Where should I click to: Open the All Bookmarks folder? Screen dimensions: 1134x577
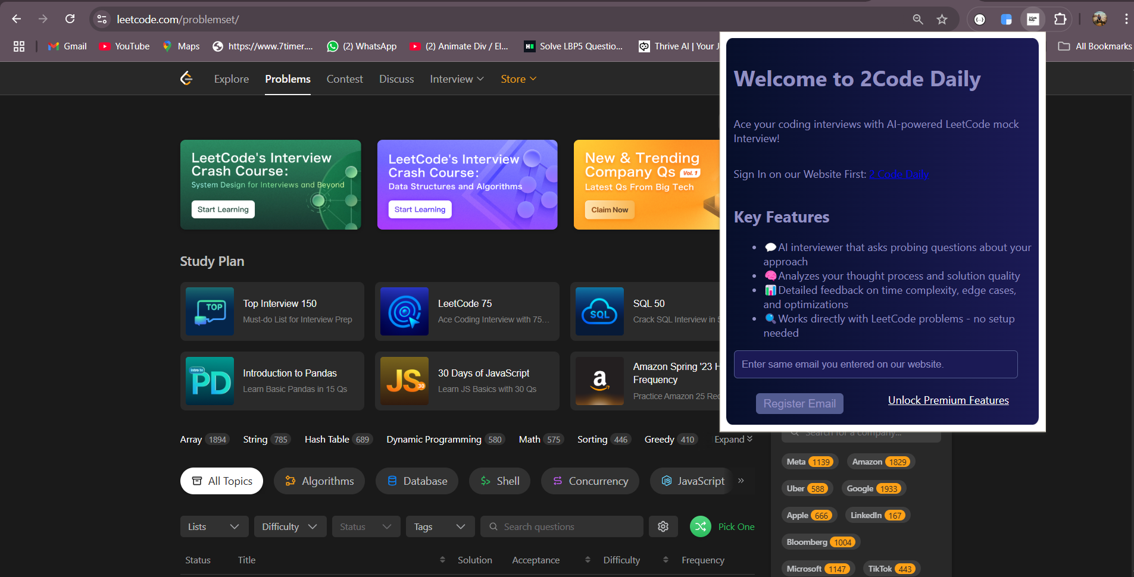point(1095,46)
